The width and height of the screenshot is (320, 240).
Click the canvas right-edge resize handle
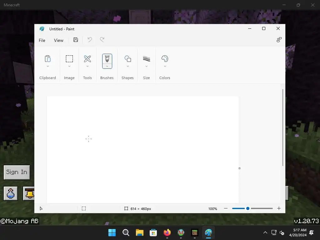(x=239, y=168)
